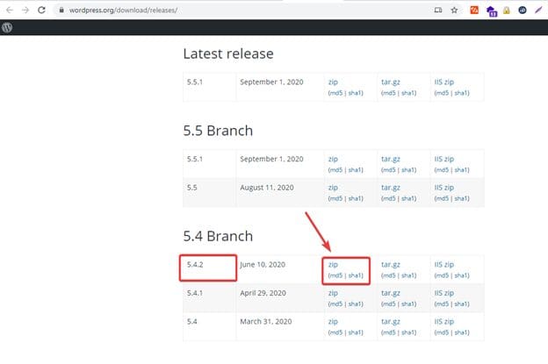Open the orange extension icon in toolbar

click(475, 10)
